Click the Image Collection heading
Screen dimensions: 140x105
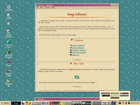77,14
